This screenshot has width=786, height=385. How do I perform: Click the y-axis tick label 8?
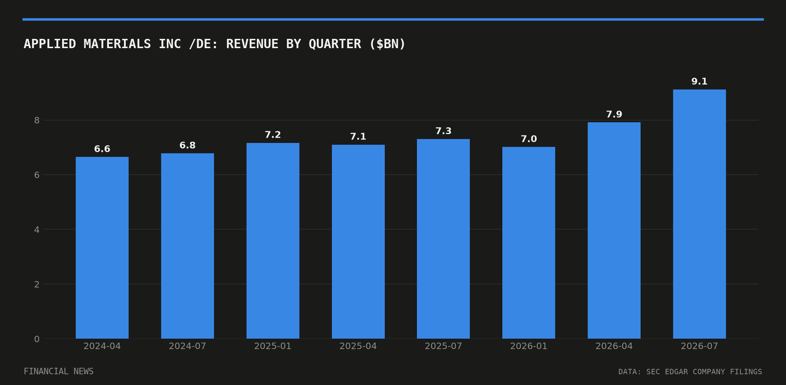pyautogui.click(x=37, y=120)
